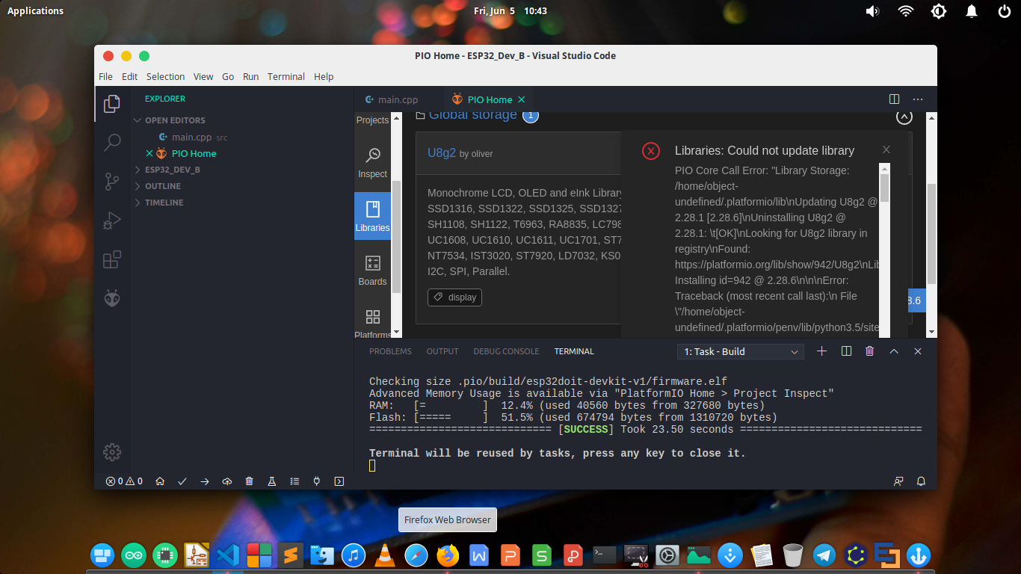The image size is (1021, 574).
Task: Launch Firefox from the dock
Action: pyautogui.click(x=448, y=555)
